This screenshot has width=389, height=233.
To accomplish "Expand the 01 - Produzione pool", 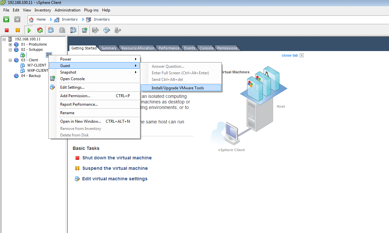I will coord(10,45).
